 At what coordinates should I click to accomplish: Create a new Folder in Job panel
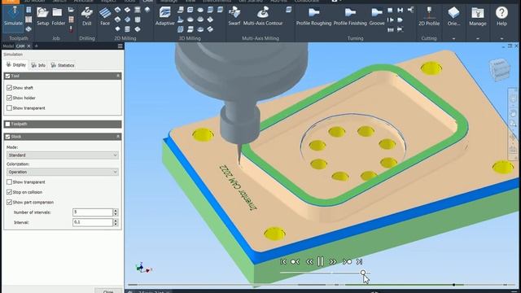pyautogui.click(x=58, y=17)
